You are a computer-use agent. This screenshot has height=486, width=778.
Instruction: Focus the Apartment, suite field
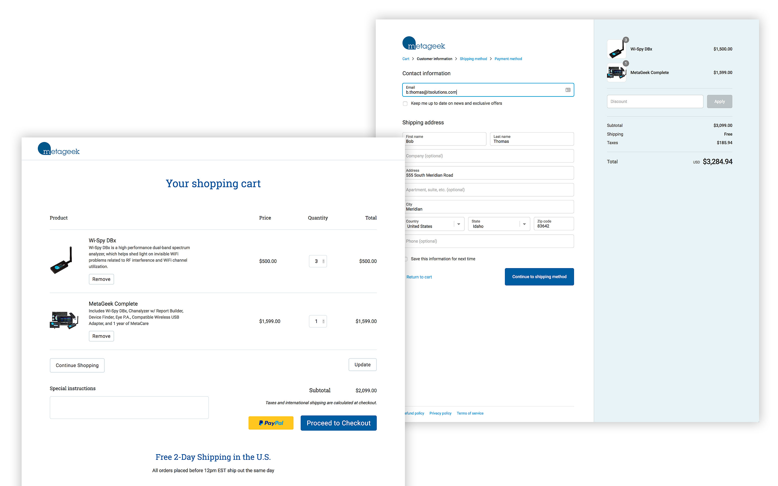click(489, 190)
